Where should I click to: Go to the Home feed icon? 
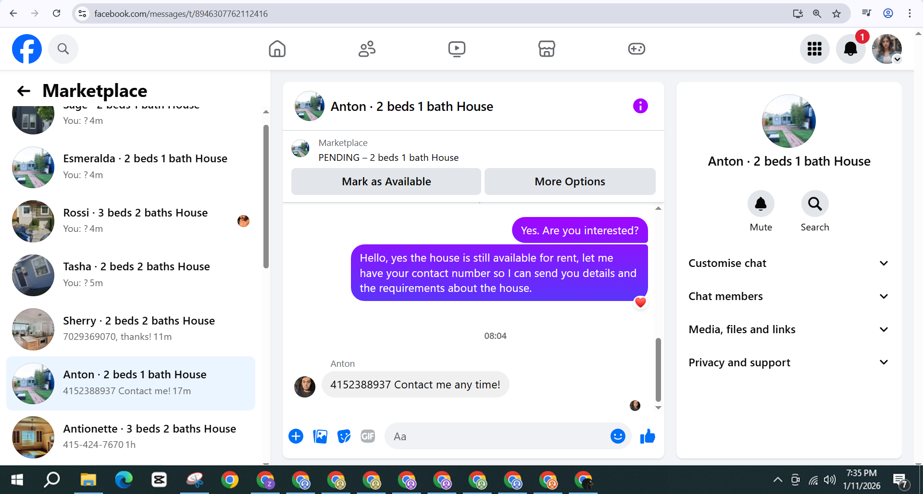click(277, 49)
